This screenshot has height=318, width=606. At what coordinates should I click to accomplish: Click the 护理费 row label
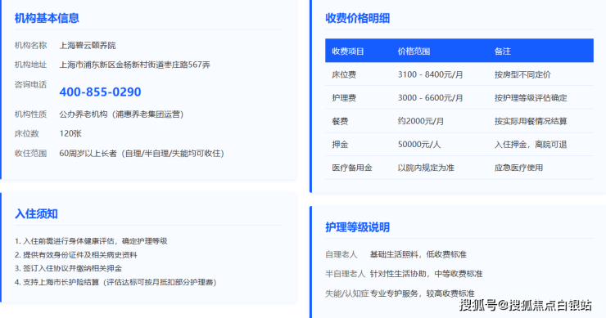pos(344,98)
